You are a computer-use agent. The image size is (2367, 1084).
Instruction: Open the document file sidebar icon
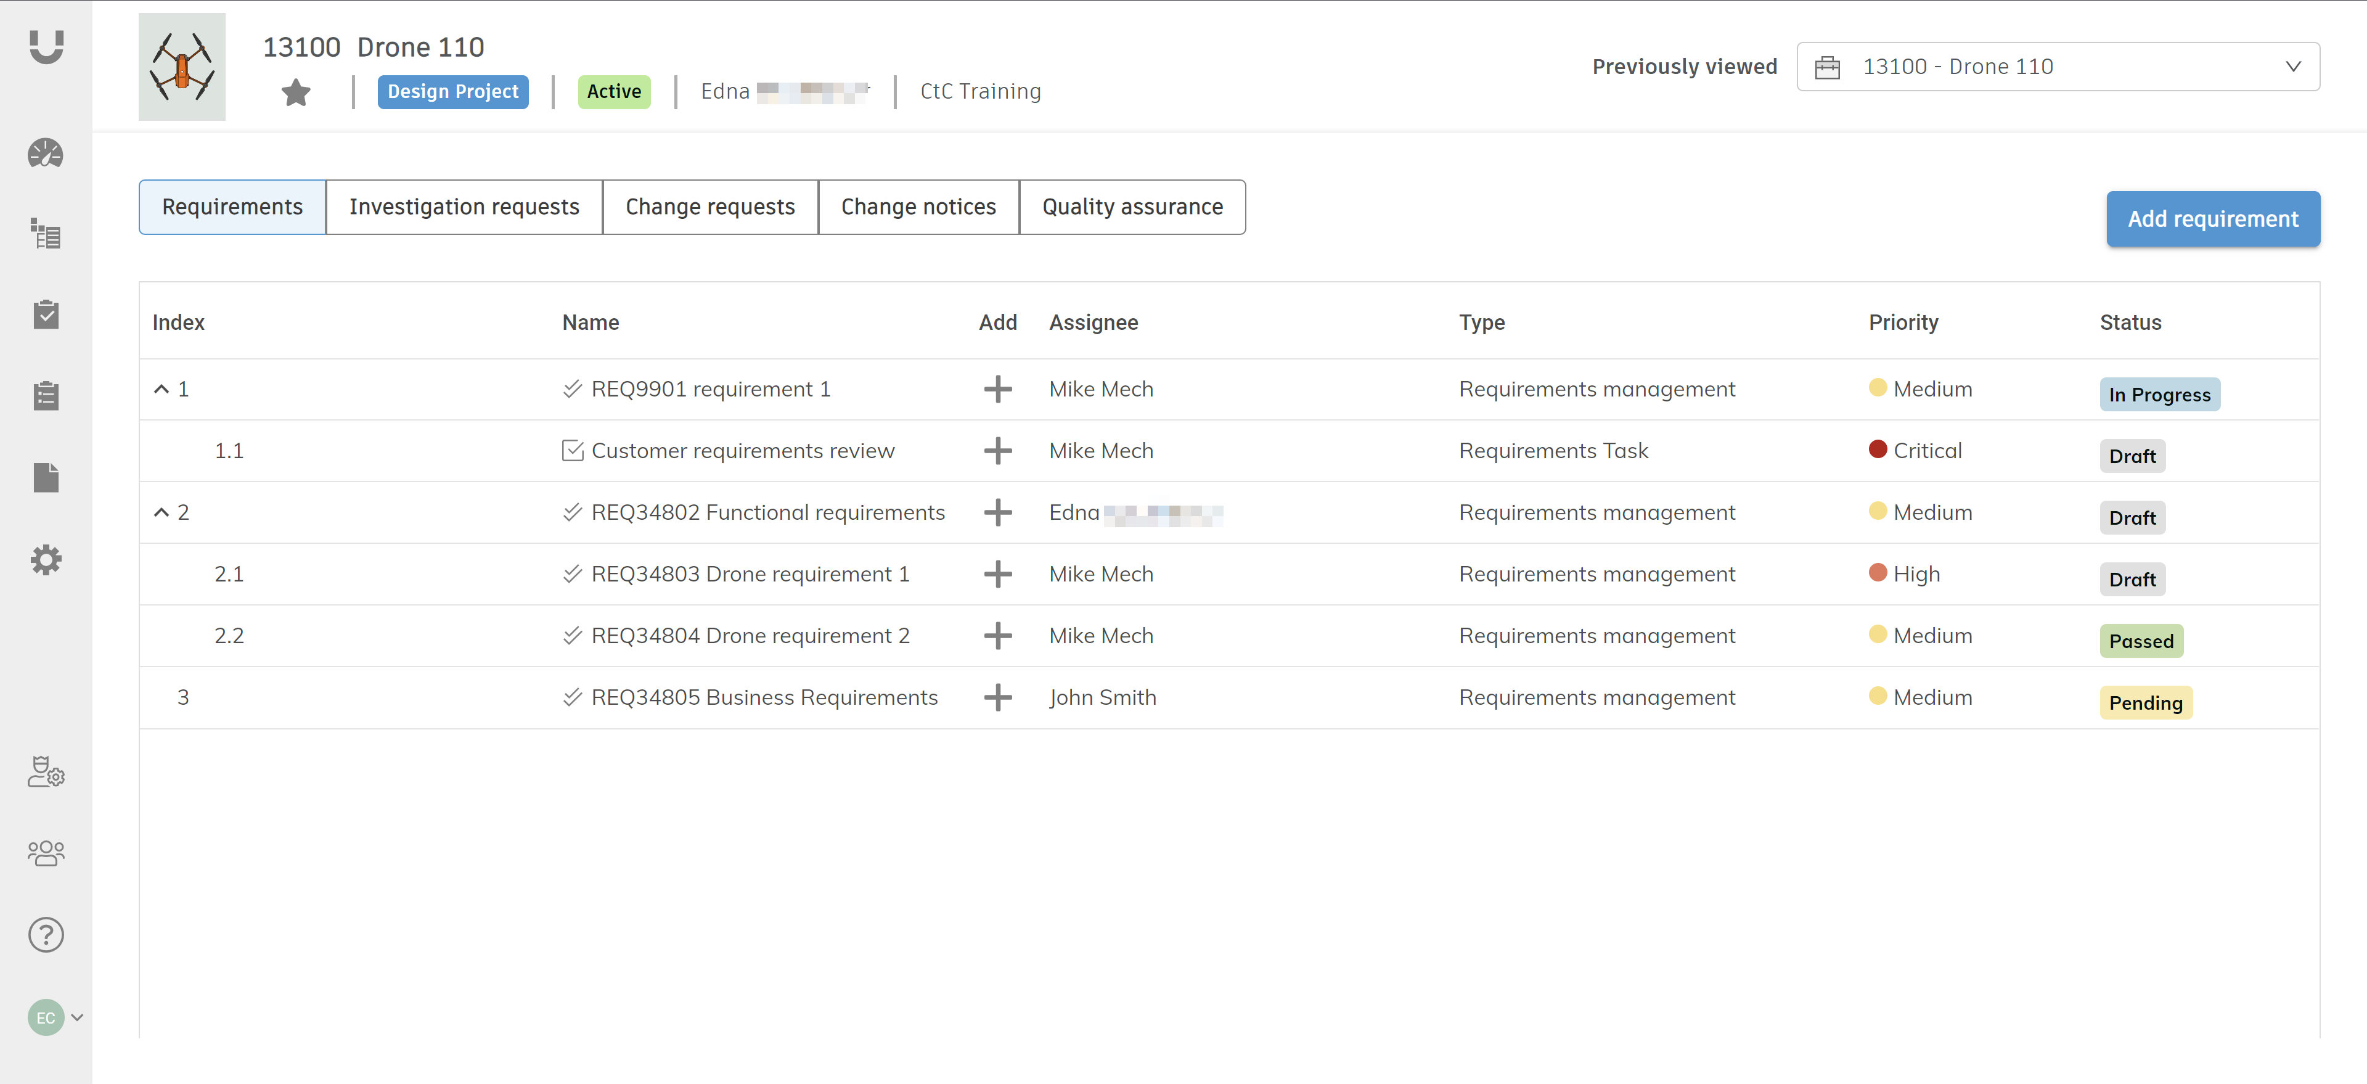tap(45, 477)
